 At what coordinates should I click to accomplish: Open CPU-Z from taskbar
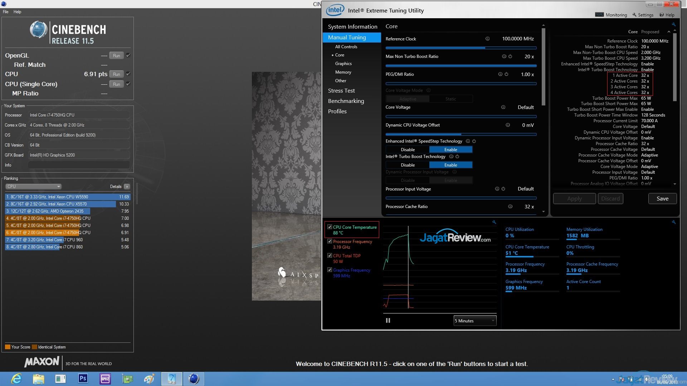[105, 379]
